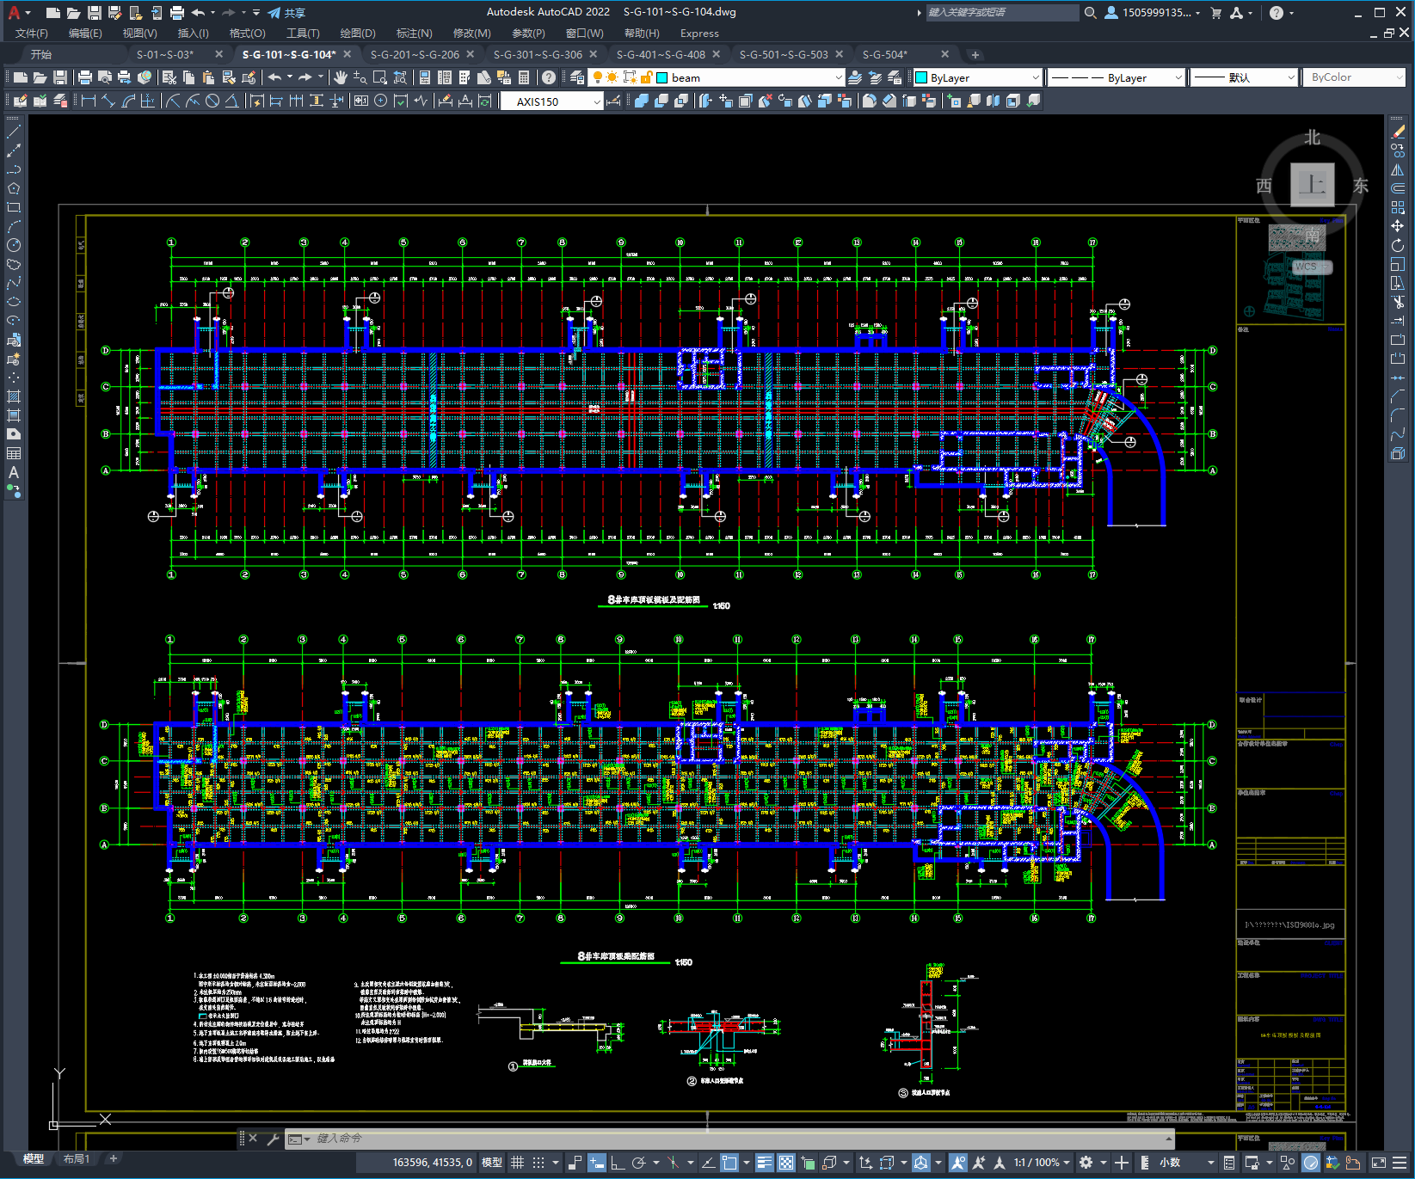Viewport: 1415px width, 1179px height.
Task: Open the 文件(F) menu
Action: (32, 34)
